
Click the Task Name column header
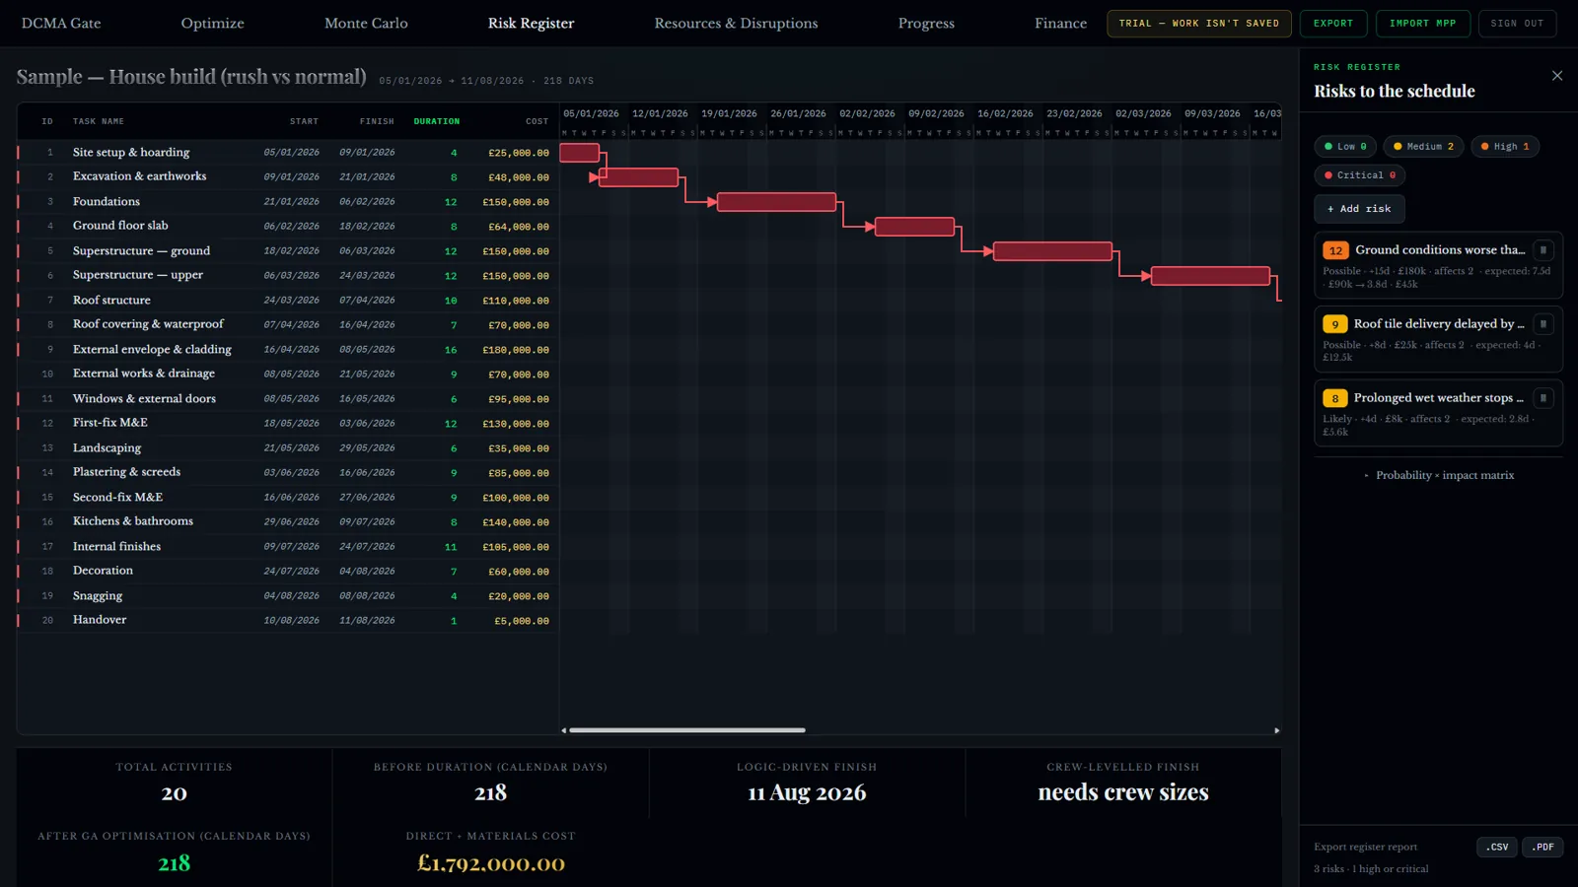pos(99,121)
